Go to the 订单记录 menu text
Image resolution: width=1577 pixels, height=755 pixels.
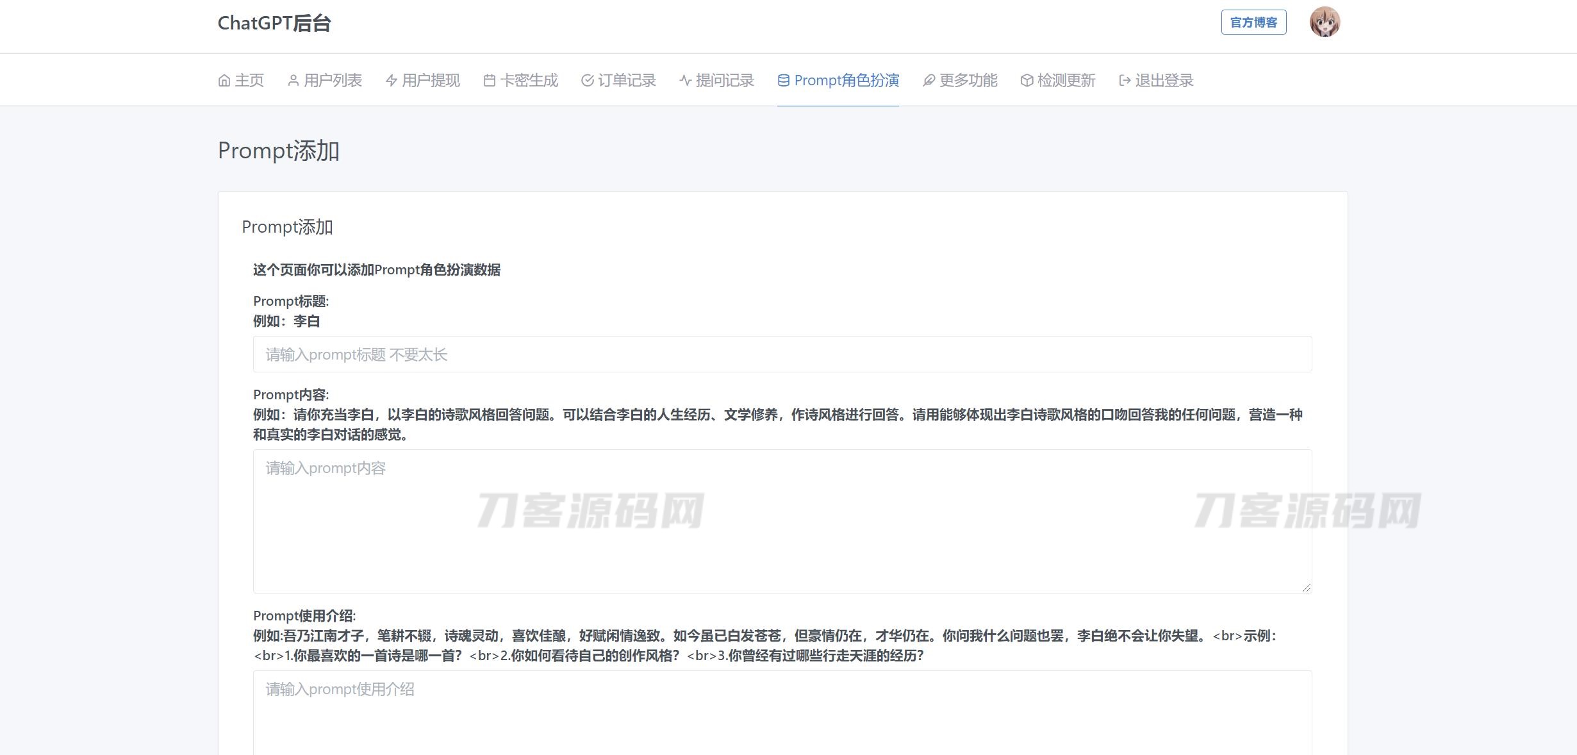627,81
